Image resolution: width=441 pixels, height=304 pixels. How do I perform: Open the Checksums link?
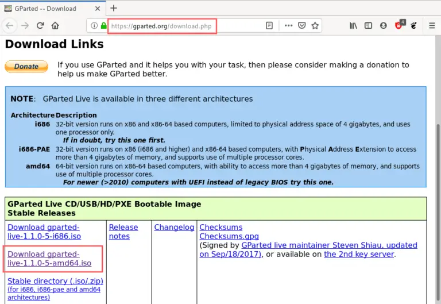[220, 227]
